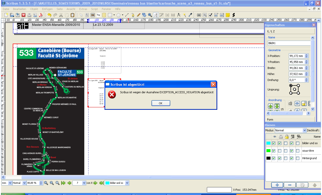The width and height of the screenshot is (322, 195).
Task: Open the Einfügen menu
Action: click(x=47, y=9)
